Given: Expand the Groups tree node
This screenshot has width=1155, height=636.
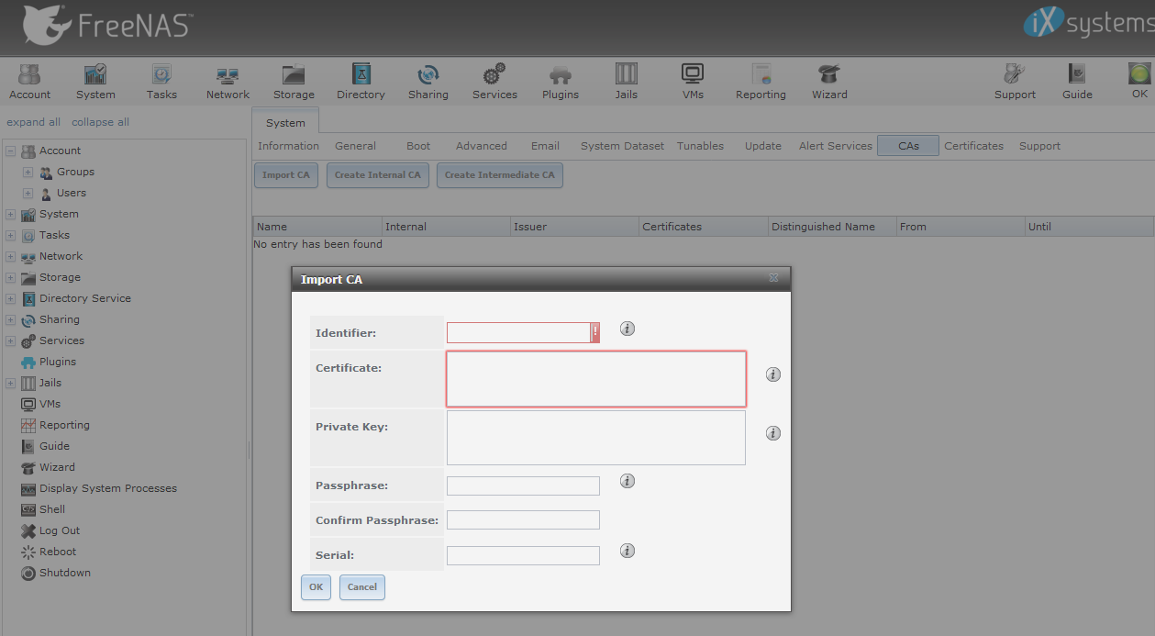Looking at the screenshot, I should (28, 173).
